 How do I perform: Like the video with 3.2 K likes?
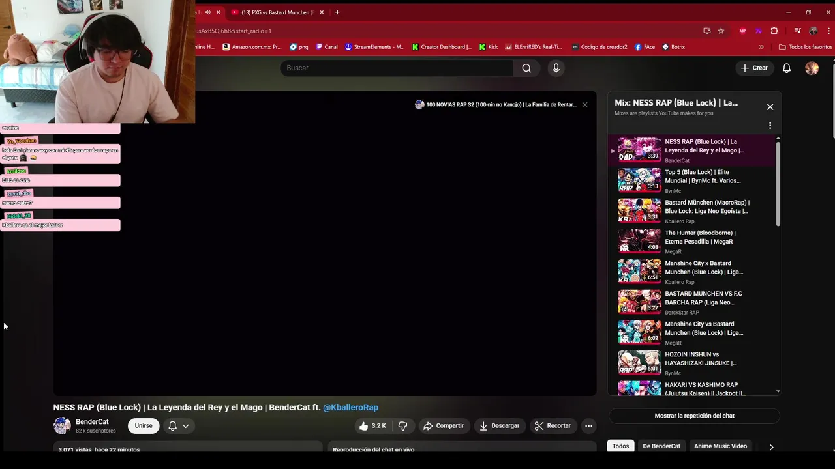tap(372, 426)
